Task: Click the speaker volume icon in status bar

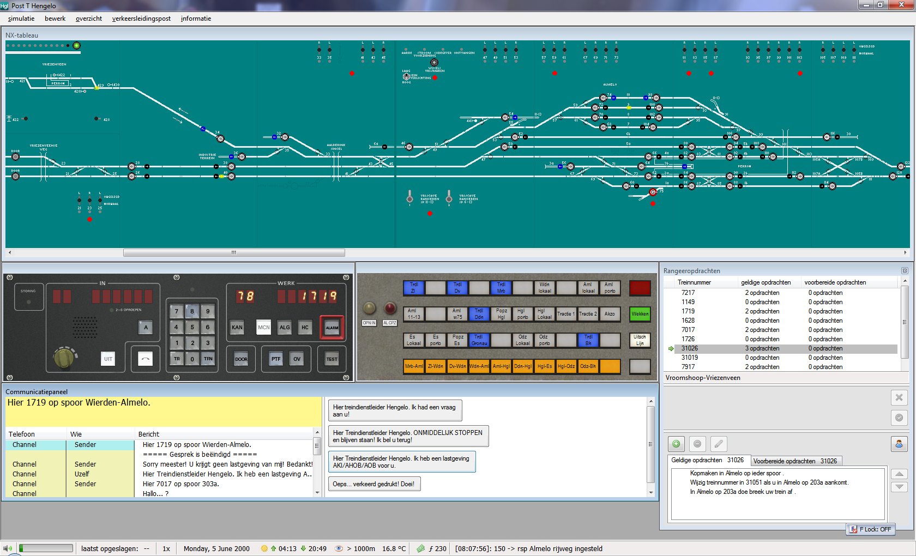Action: 7,548
